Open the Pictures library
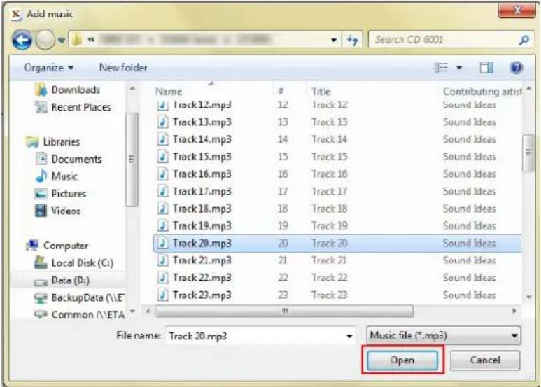The height and width of the screenshot is (387, 541). (x=60, y=193)
